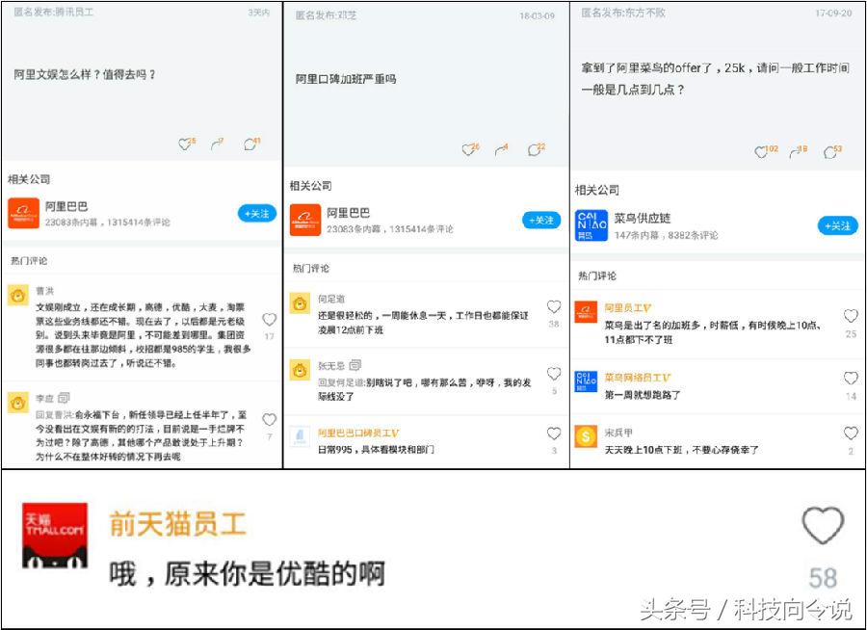The image size is (867, 630).
Task: Open comments on the 阿里文娱 post
Action: pyautogui.click(x=250, y=143)
